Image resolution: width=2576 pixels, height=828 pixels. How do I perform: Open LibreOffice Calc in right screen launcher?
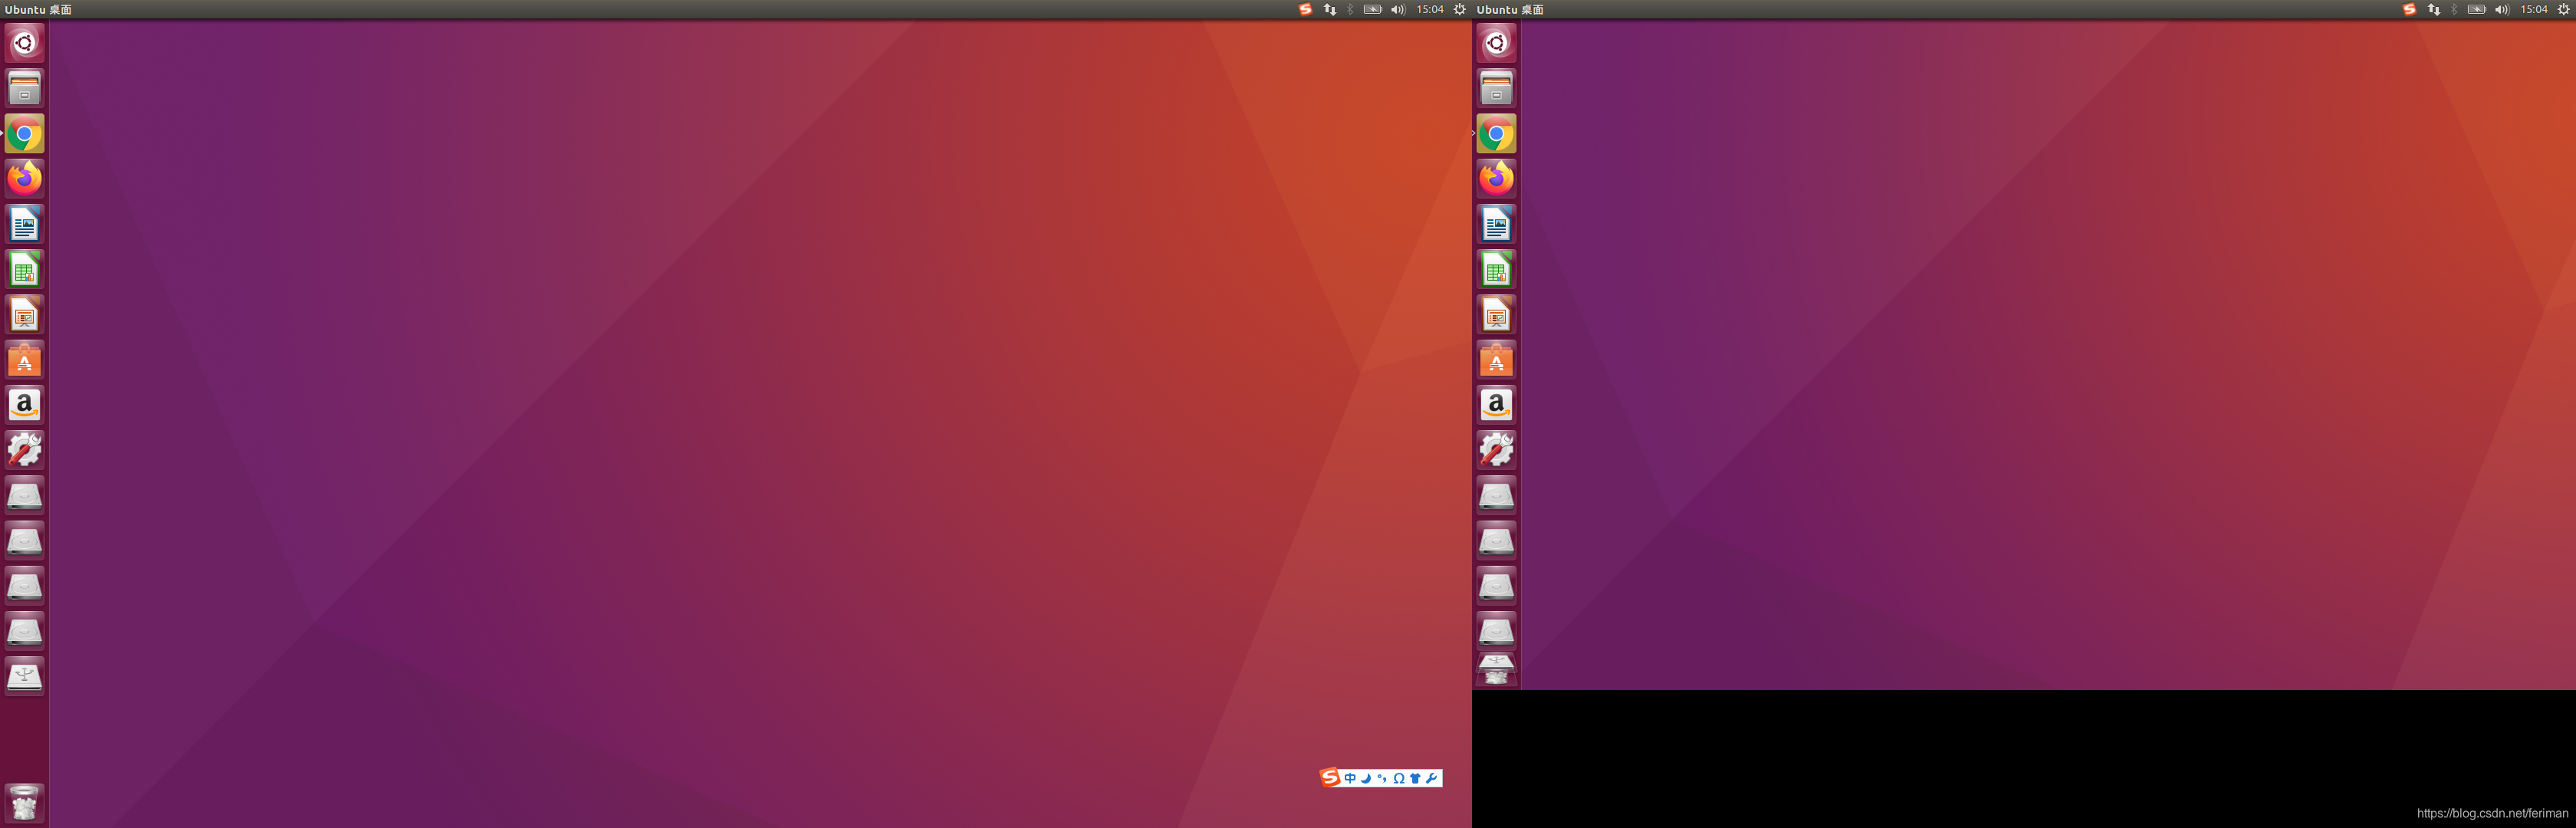pos(1496,269)
